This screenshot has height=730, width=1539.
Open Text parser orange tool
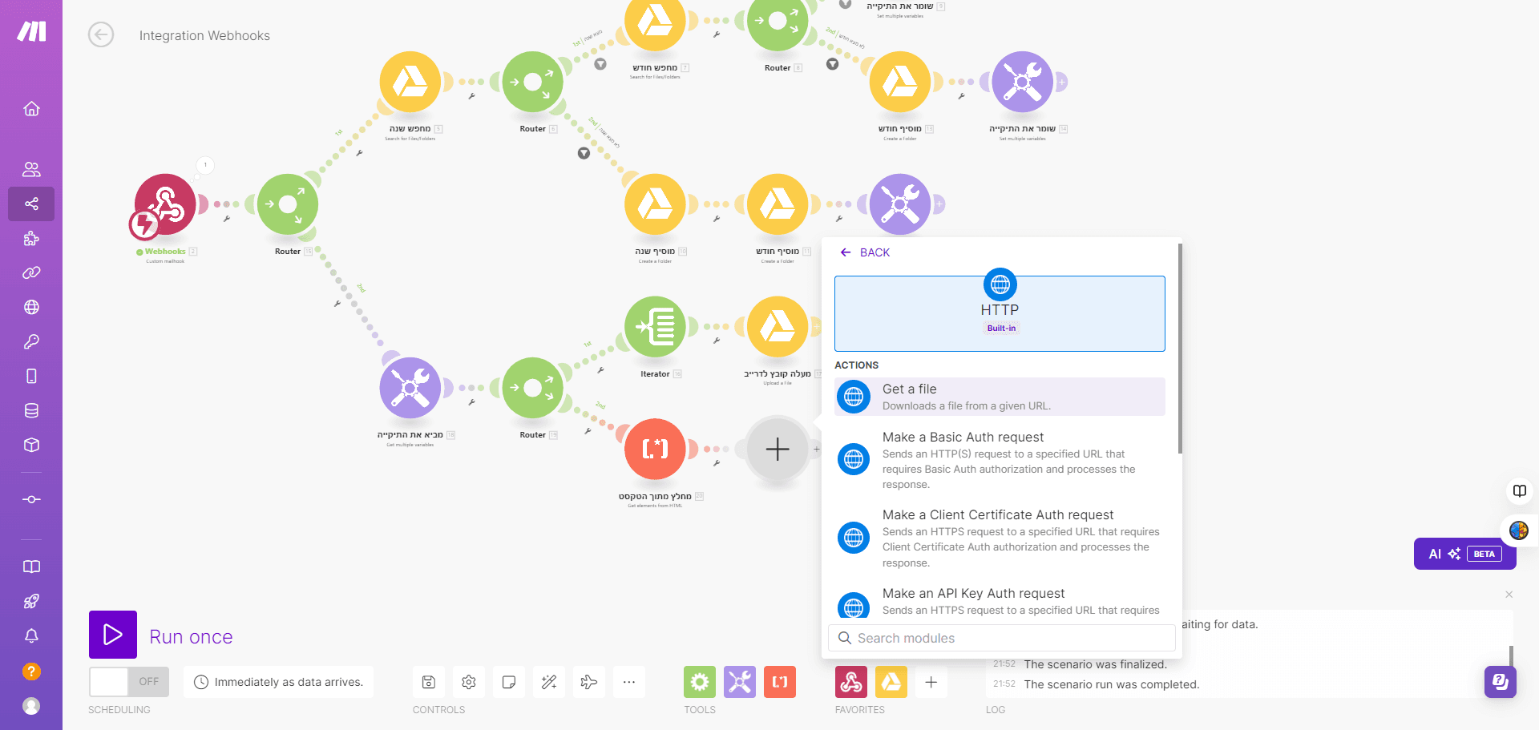780,682
